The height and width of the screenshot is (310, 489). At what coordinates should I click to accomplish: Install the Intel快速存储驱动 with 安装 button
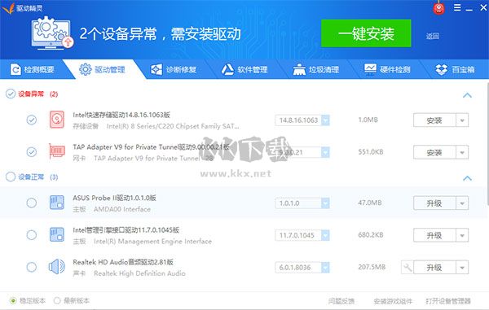click(x=434, y=120)
